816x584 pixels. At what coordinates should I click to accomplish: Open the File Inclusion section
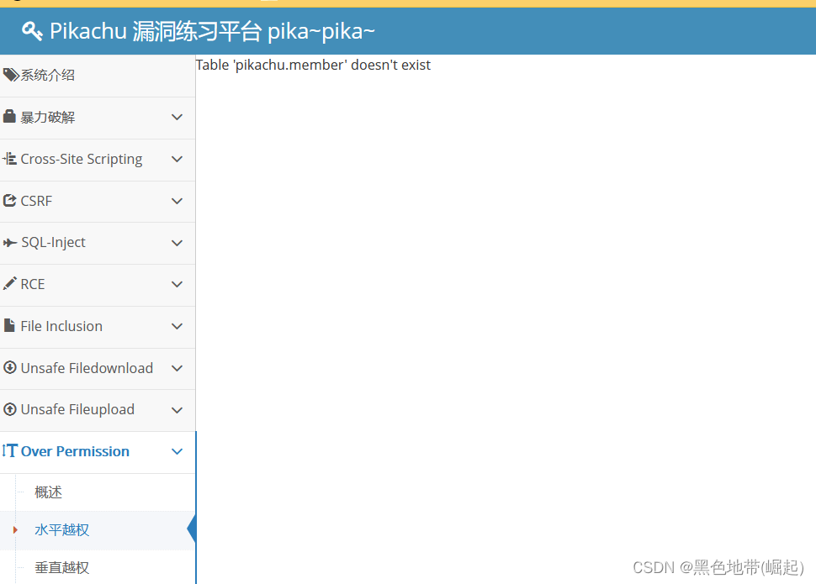(x=98, y=327)
